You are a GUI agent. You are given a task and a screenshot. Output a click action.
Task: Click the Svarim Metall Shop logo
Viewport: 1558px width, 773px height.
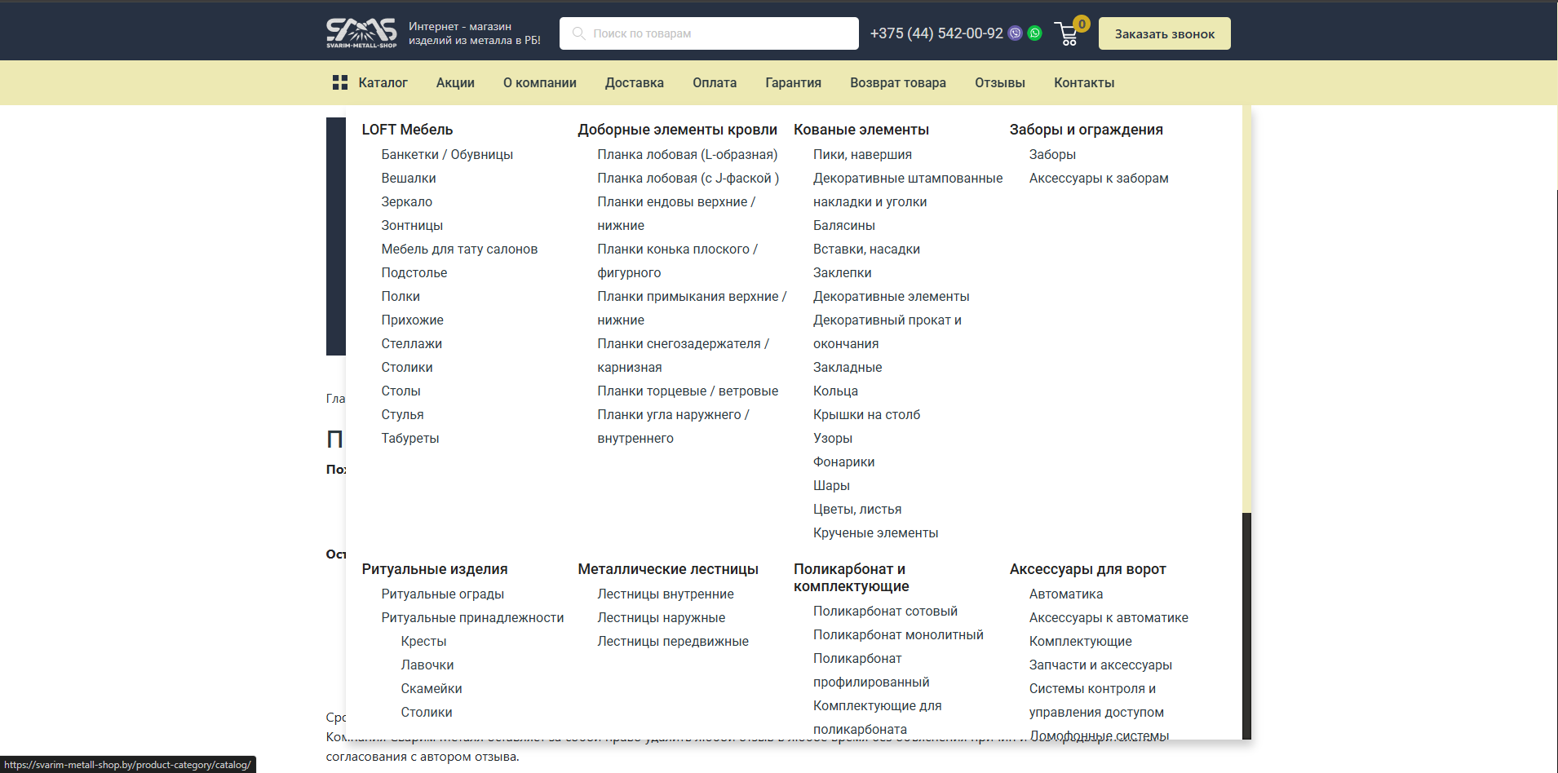click(361, 33)
